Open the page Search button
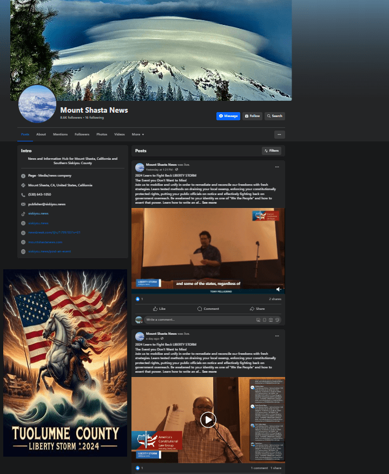The height and width of the screenshot is (474, 389). click(x=274, y=116)
